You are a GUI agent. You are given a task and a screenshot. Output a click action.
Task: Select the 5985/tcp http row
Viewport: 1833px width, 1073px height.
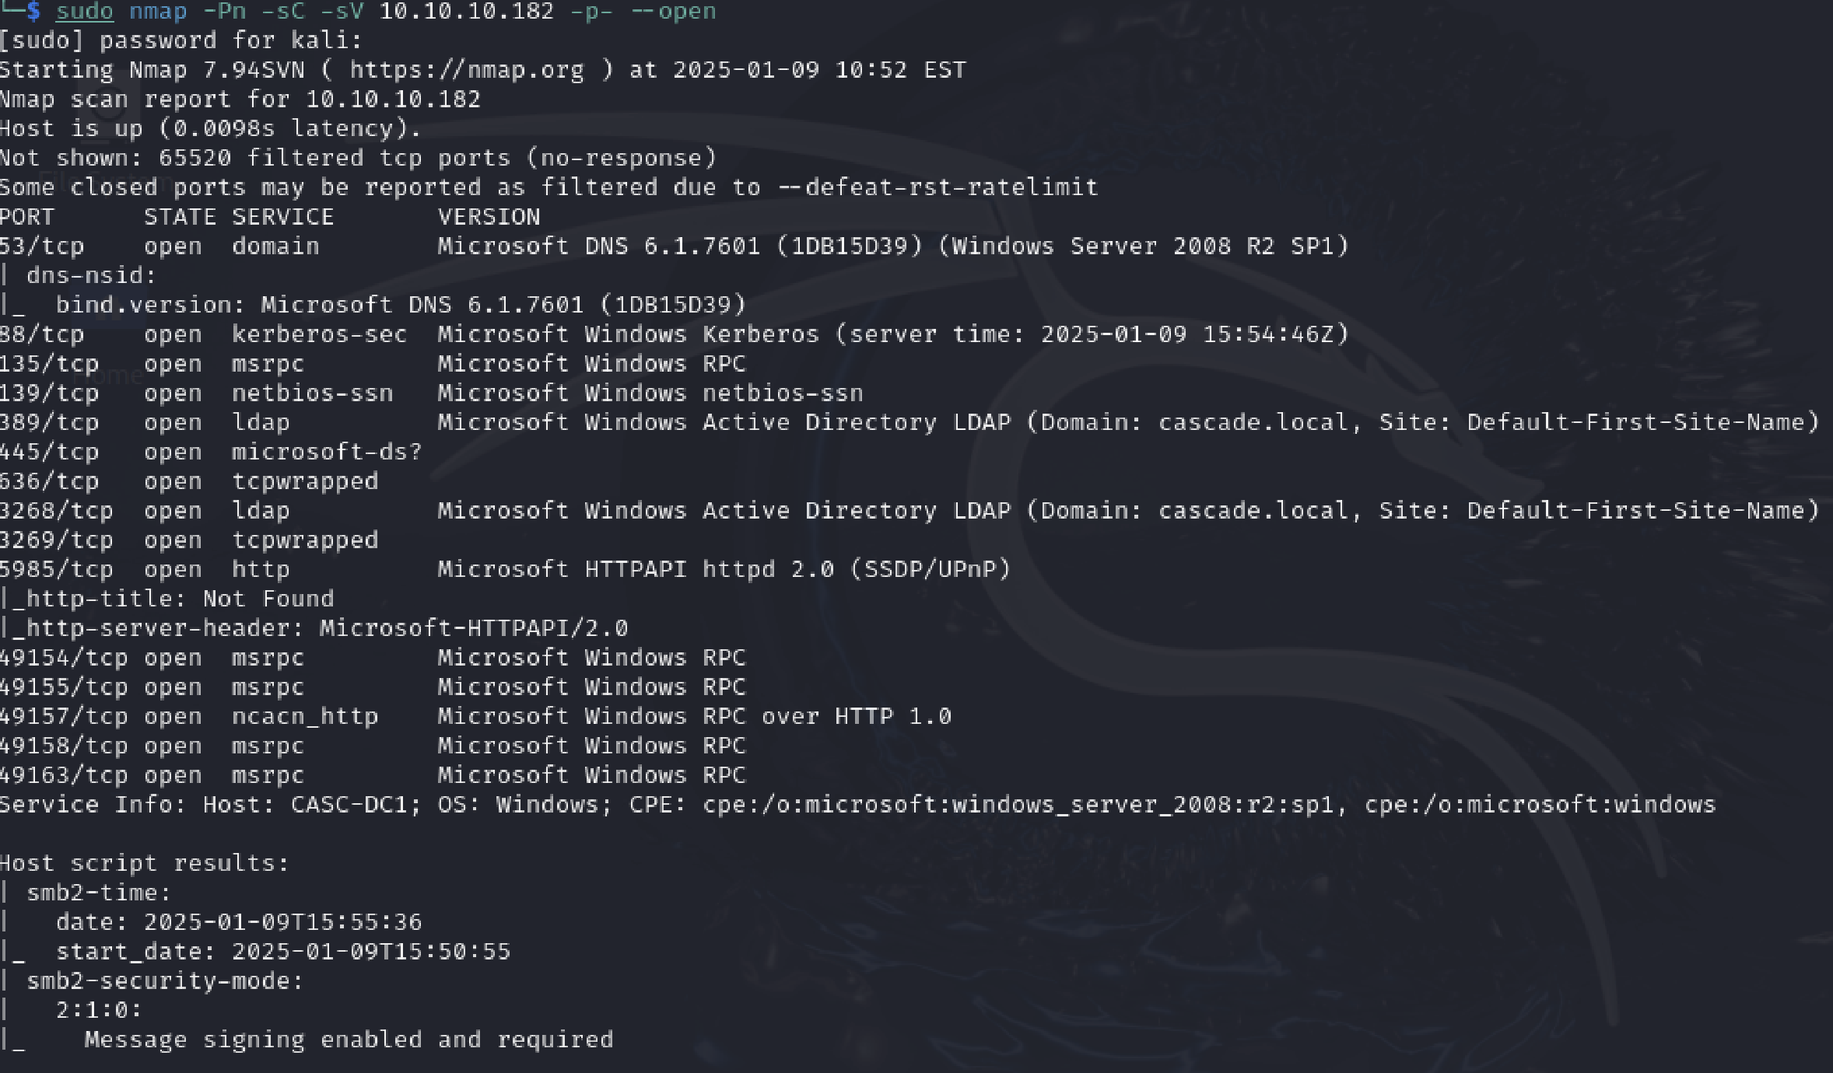tap(505, 570)
